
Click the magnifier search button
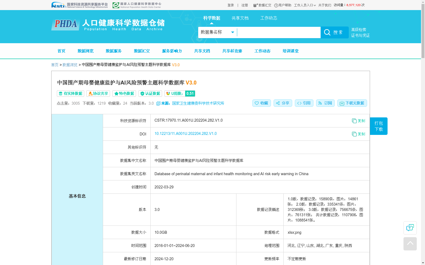(334, 32)
